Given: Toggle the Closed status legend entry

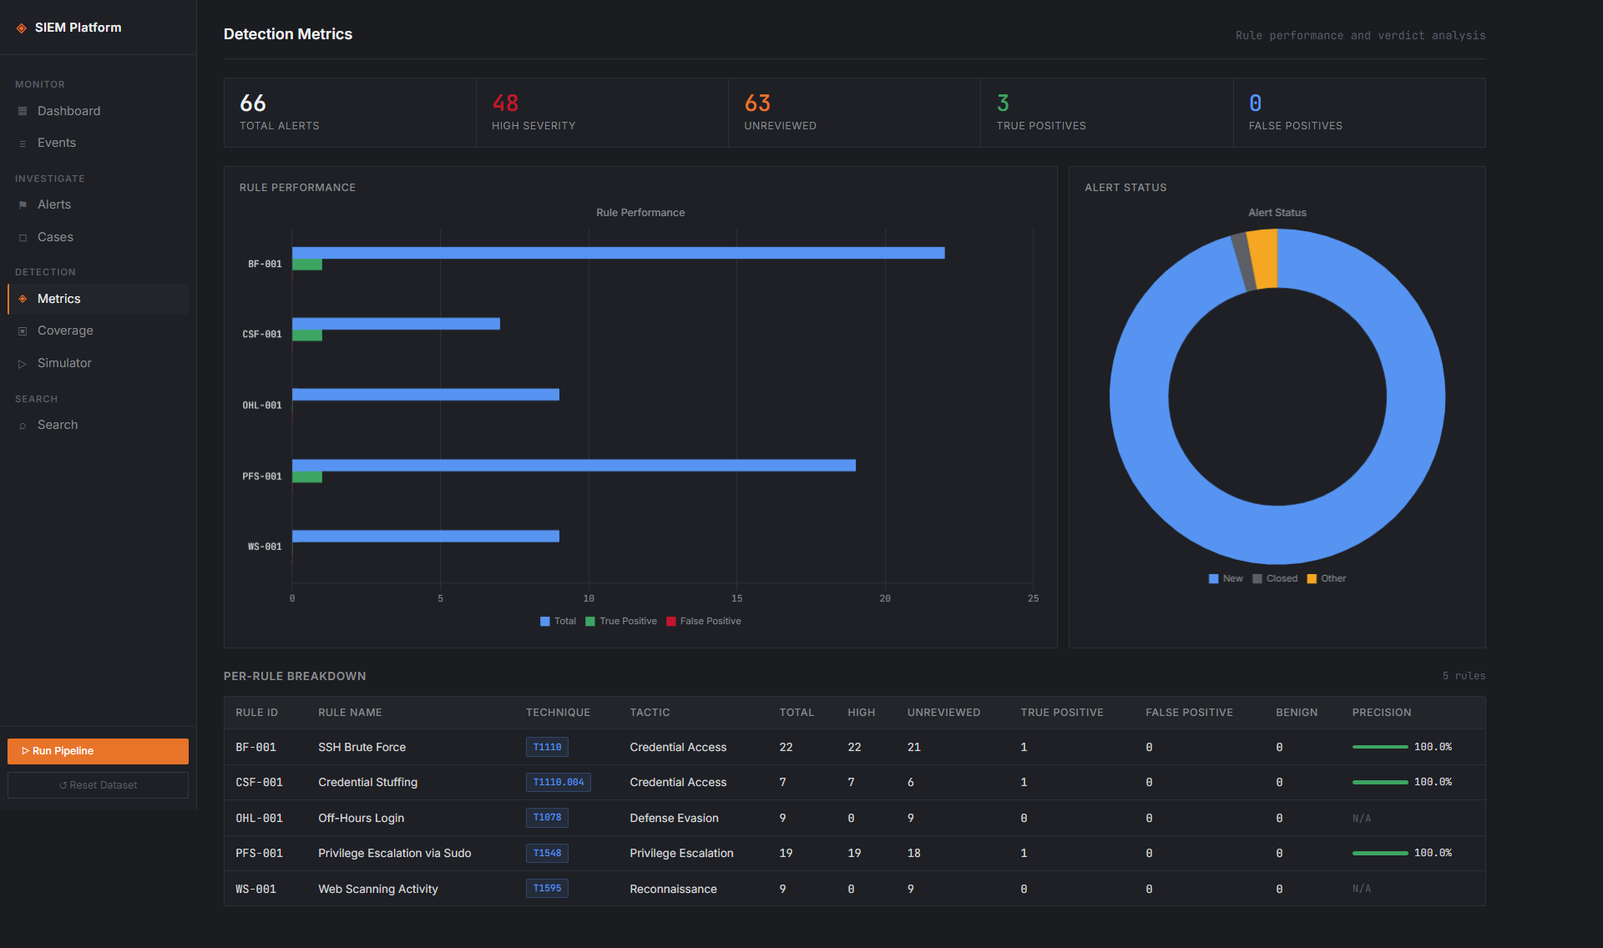Looking at the screenshot, I should coord(1275,578).
